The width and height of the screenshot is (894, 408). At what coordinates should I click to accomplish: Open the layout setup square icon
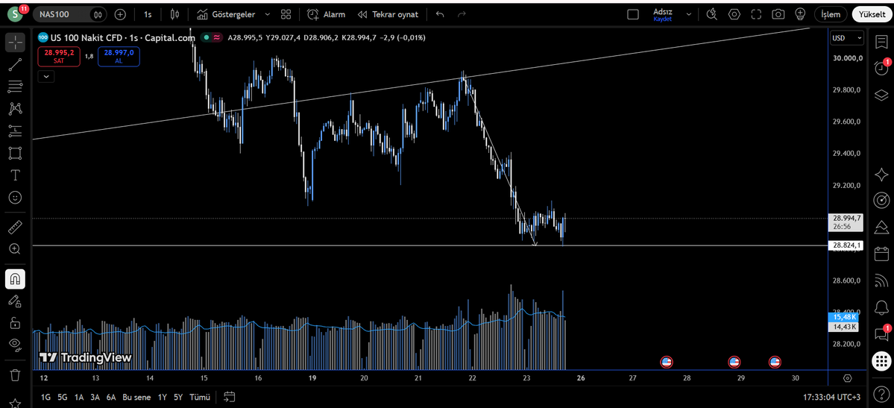633,14
